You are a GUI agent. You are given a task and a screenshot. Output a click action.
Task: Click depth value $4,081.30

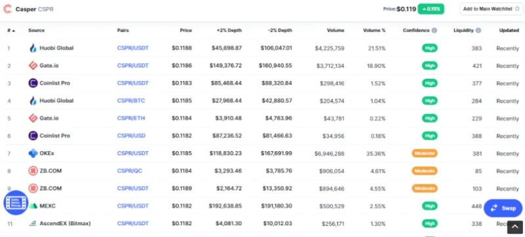click(x=228, y=223)
